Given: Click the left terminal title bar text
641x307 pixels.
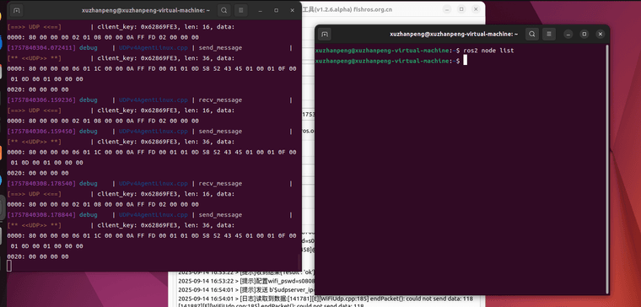Looking at the screenshot, I should [146, 10].
